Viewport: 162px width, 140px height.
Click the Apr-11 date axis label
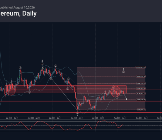point(38,118)
